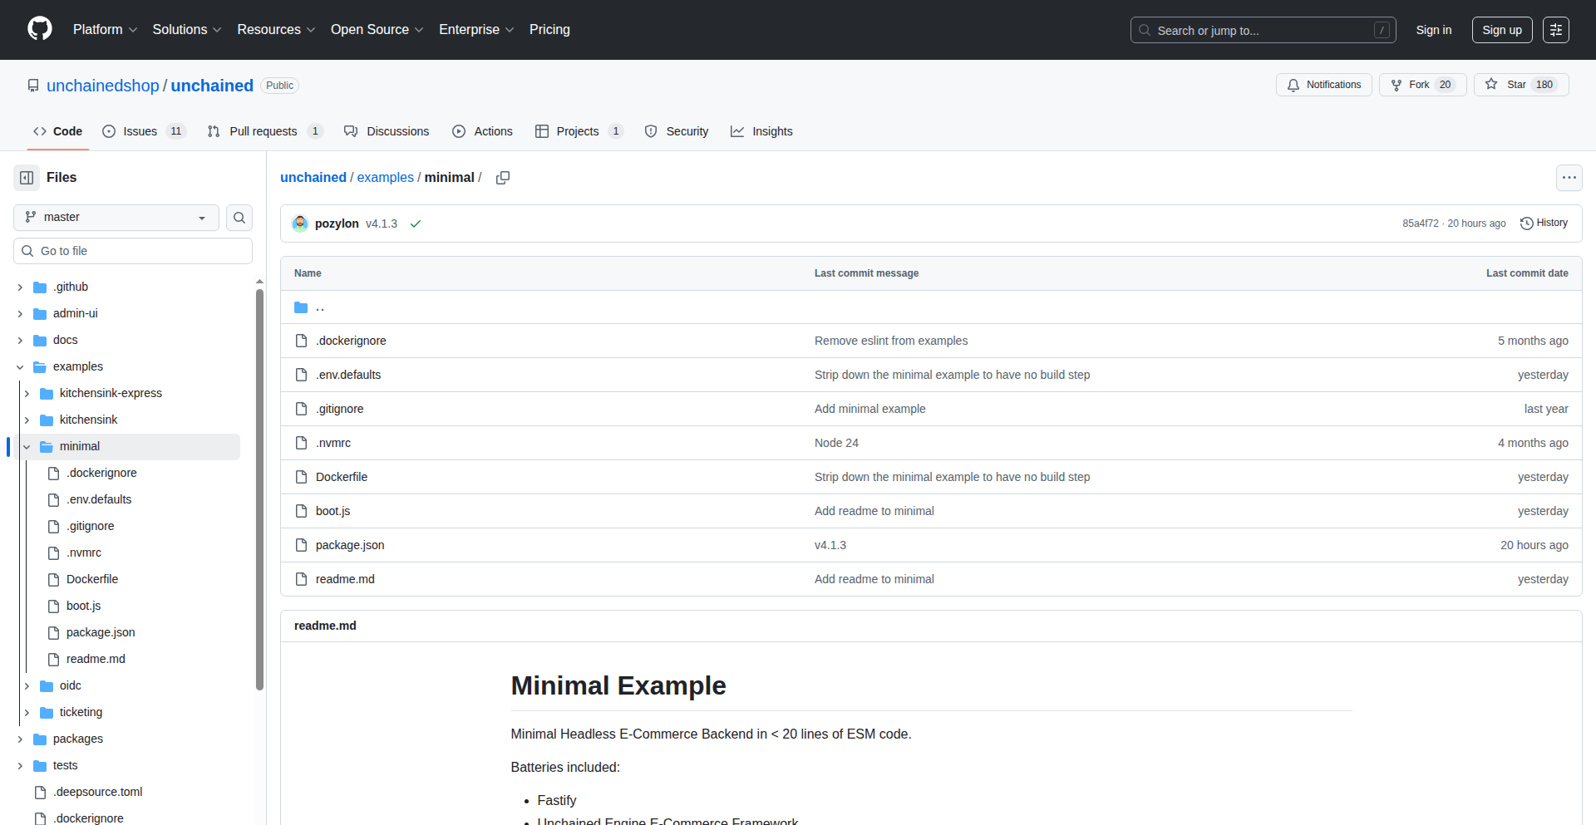This screenshot has width=1596, height=825.
Task: Click the copy path icon next to breadcrumb
Action: pos(503,178)
